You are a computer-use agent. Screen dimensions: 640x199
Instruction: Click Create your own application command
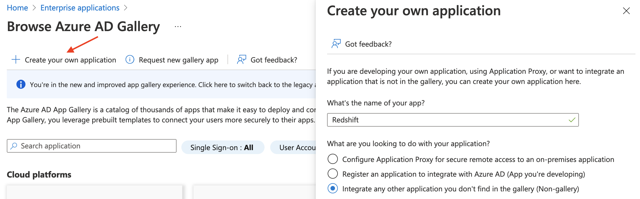(70, 60)
